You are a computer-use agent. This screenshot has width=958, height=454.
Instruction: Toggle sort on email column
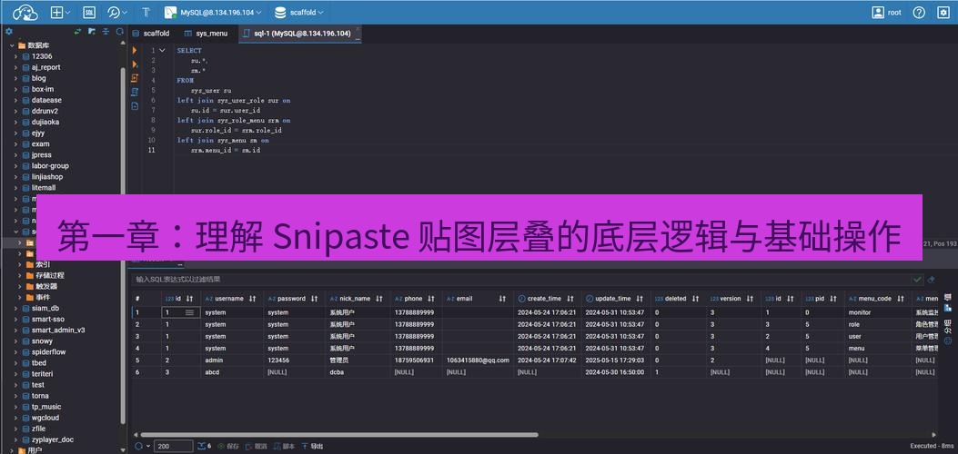coord(502,299)
